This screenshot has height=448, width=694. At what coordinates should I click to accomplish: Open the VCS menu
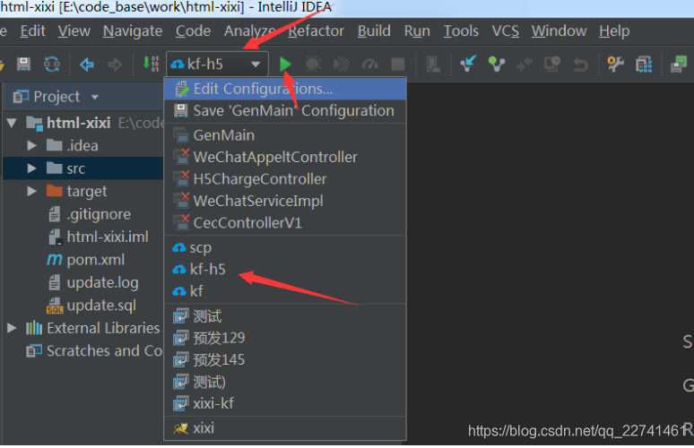point(505,31)
